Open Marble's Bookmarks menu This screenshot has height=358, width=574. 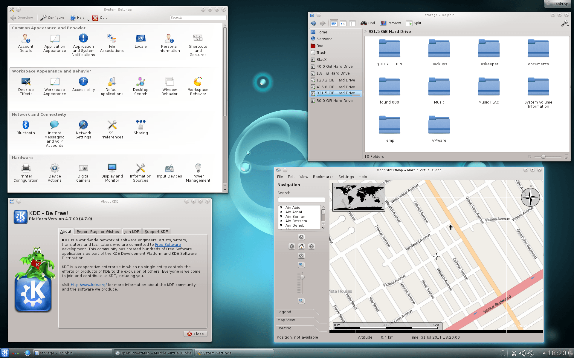323,177
